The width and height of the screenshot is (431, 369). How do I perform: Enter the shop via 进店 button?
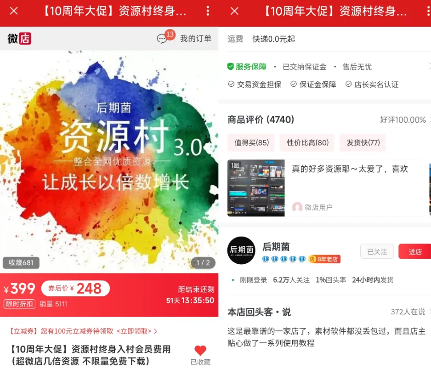[415, 251]
